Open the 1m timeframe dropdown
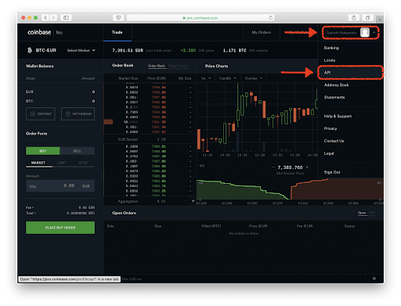401x306 pixels. (x=206, y=78)
